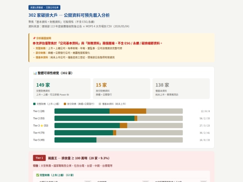The height and width of the screenshot is (182, 243).
Task: Click the green segment of the Tier 4 bar
Action: tap(84, 133)
